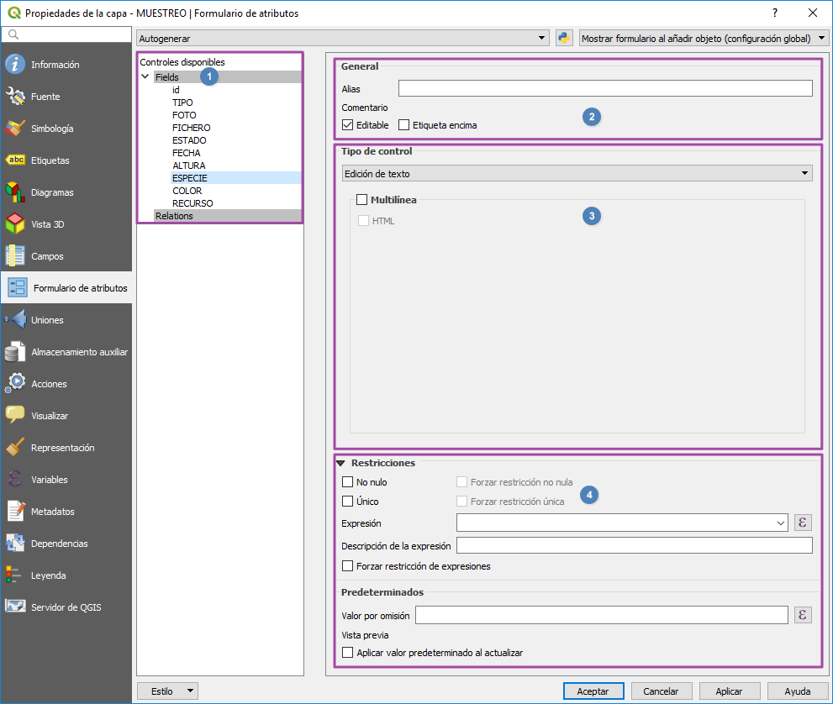Select the Diagramas chart icon
Image resolution: width=833 pixels, height=704 pixels.
[15, 192]
